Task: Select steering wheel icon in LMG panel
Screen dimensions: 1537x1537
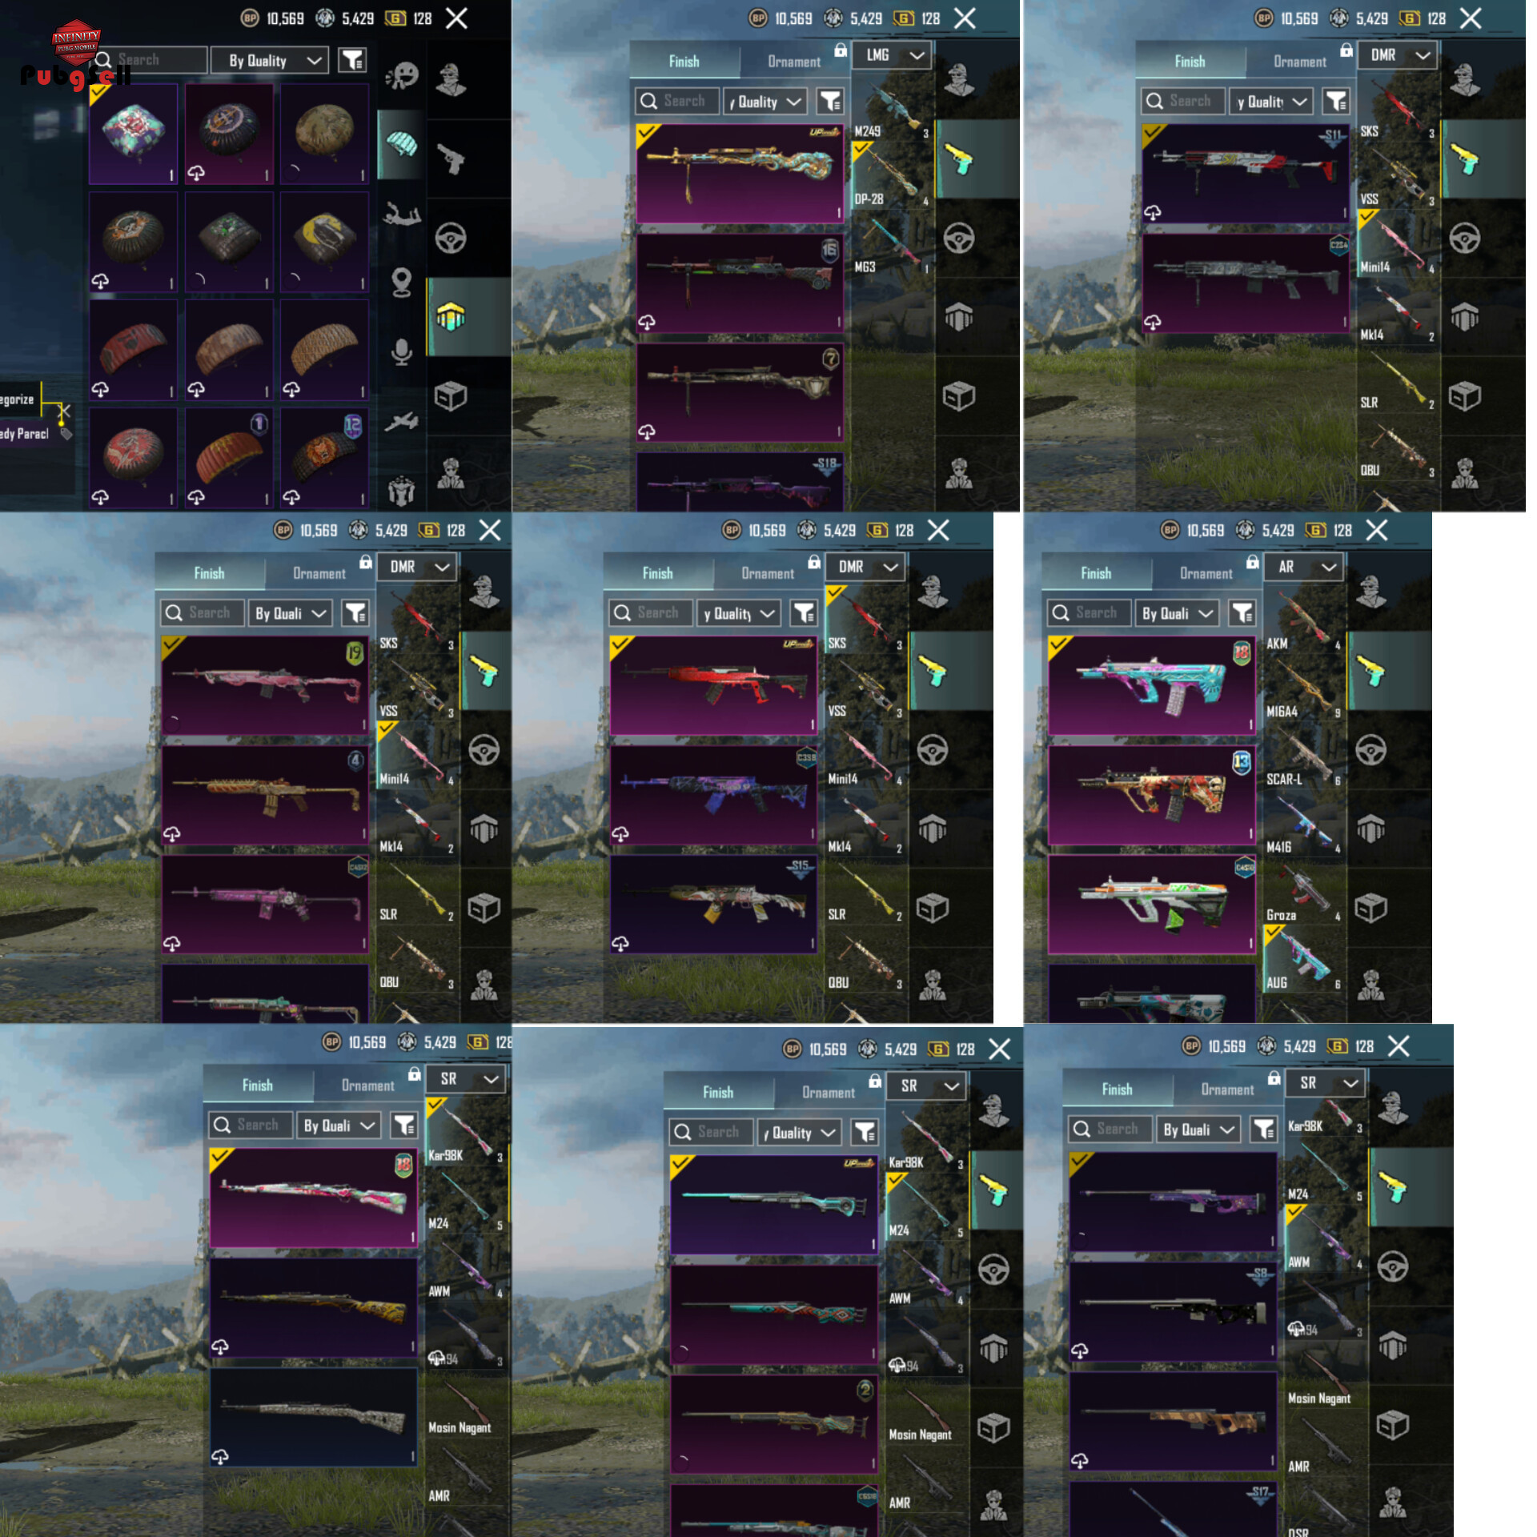Action: click(958, 238)
